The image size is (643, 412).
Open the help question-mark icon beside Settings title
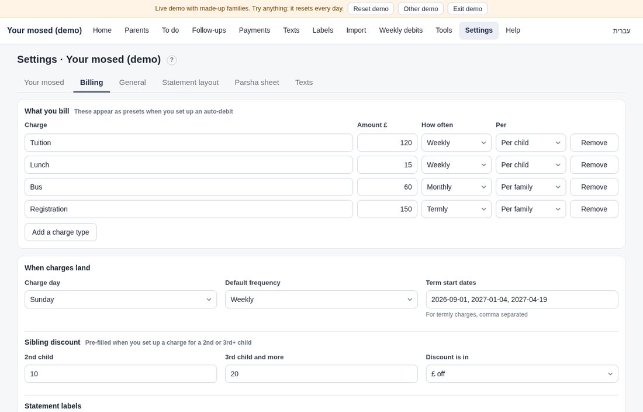click(x=172, y=60)
